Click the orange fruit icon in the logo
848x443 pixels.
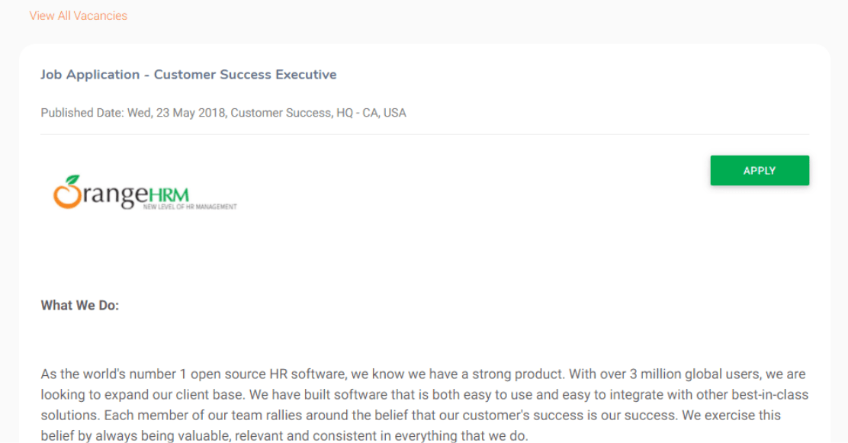[66, 196]
